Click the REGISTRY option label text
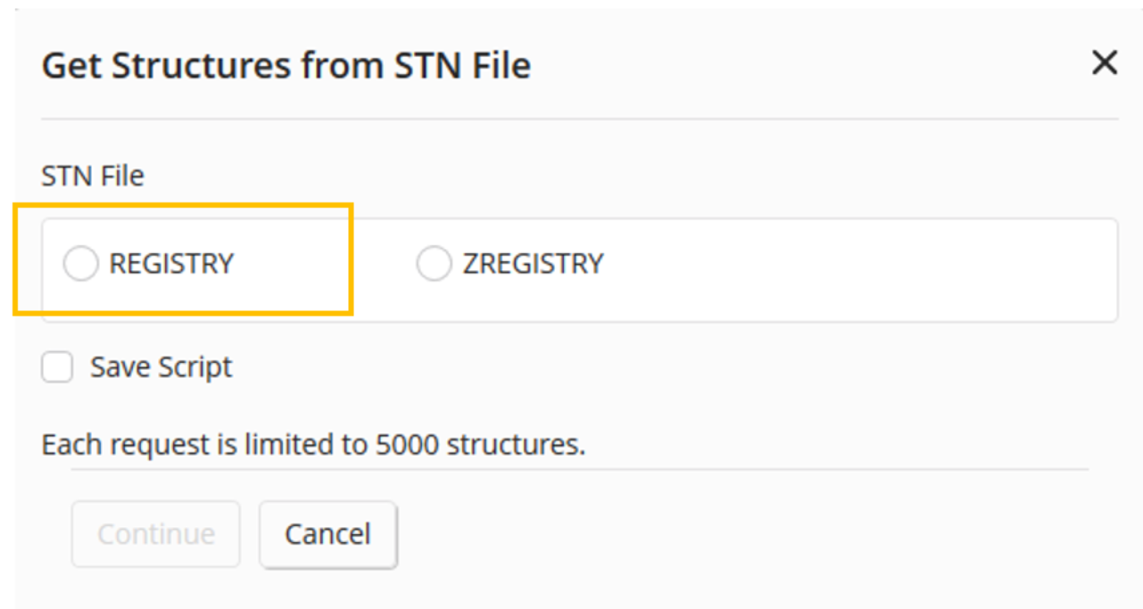The image size is (1143, 609). pyautogui.click(x=171, y=264)
